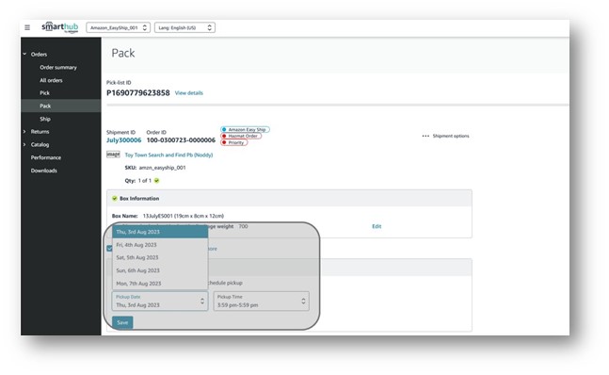This screenshot has width=609, height=375.
Task: Open the Pickup Time dropdown
Action: tap(261, 302)
